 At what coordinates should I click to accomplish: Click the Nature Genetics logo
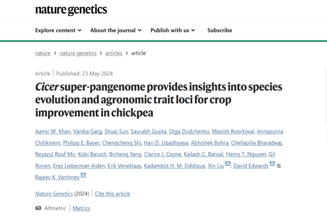point(71,10)
